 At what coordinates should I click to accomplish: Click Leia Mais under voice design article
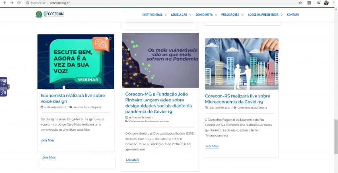tap(47, 140)
